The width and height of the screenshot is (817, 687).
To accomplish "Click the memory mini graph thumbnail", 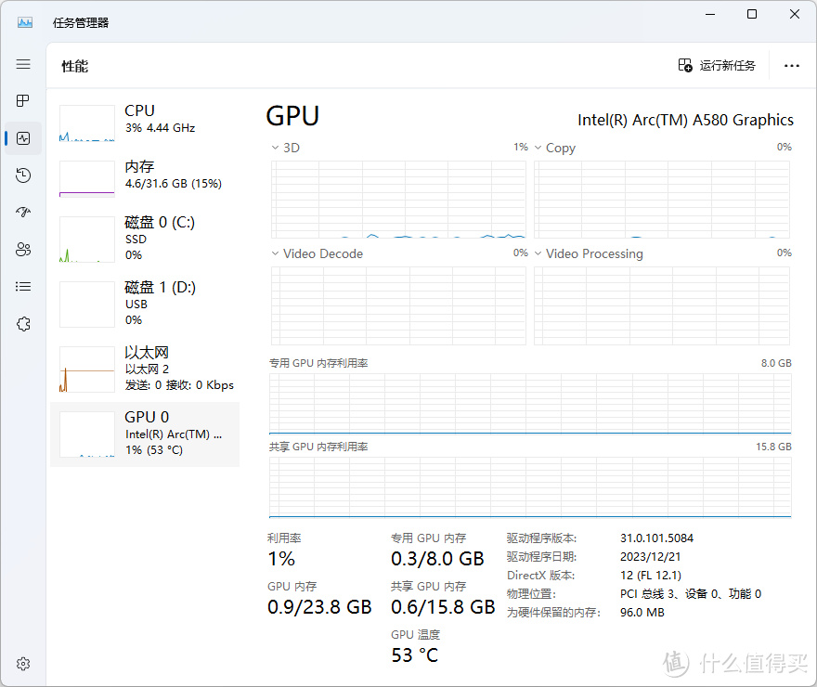I will coord(87,179).
